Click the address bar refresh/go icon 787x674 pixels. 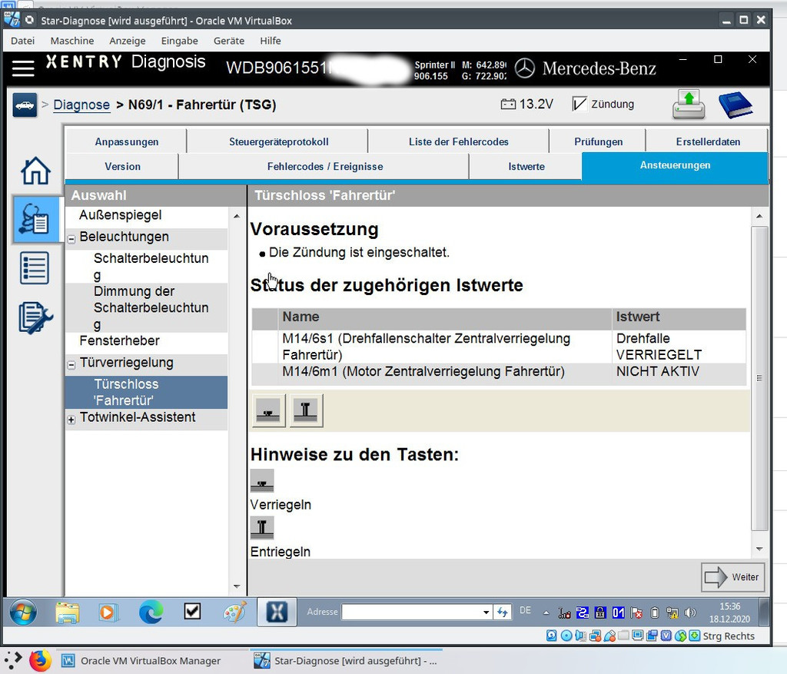coord(503,612)
